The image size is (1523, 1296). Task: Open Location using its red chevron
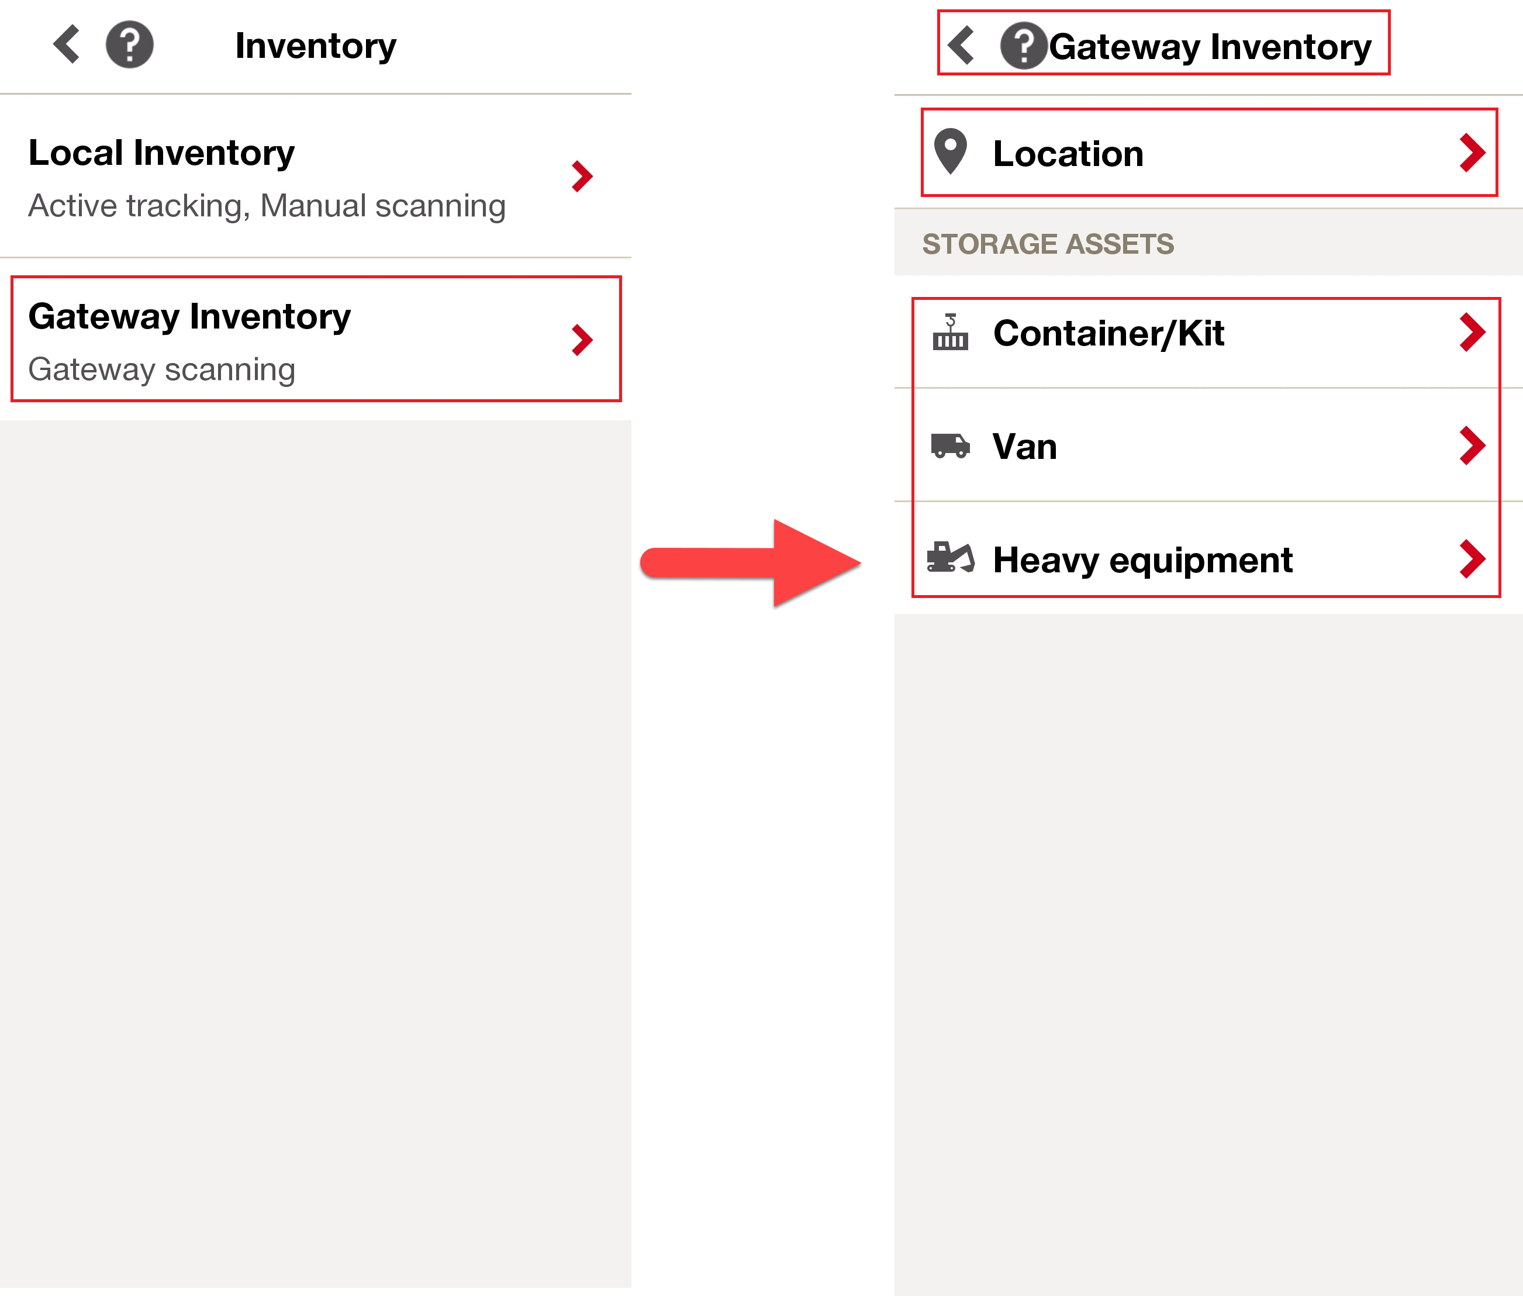(1472, 153)
